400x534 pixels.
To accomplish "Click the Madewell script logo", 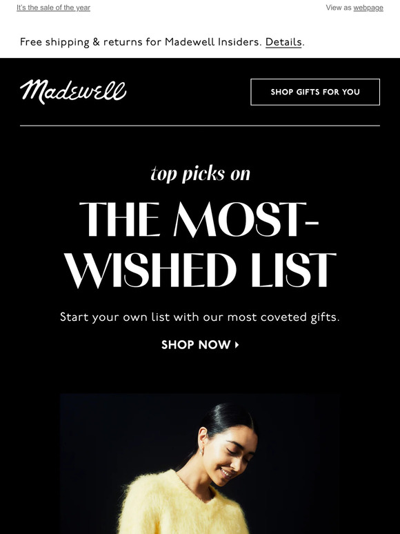I will pos(73,92).
